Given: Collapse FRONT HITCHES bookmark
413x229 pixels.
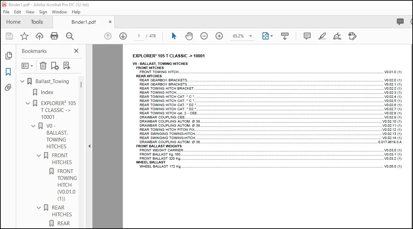Looking at the screenshot, I should [39, 156].
